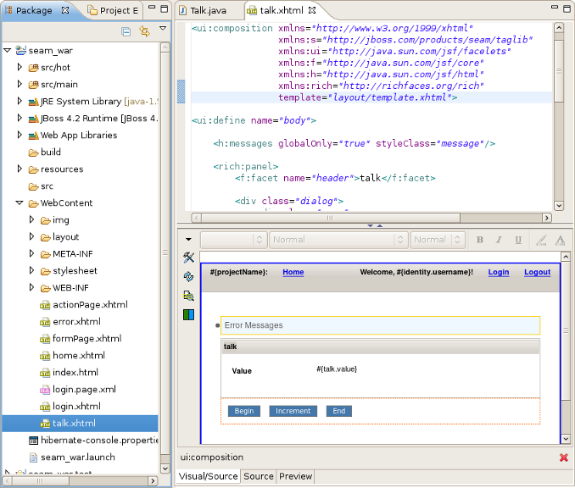
Task: Close the Package Explorer tab
Action: tap(65, 10)
